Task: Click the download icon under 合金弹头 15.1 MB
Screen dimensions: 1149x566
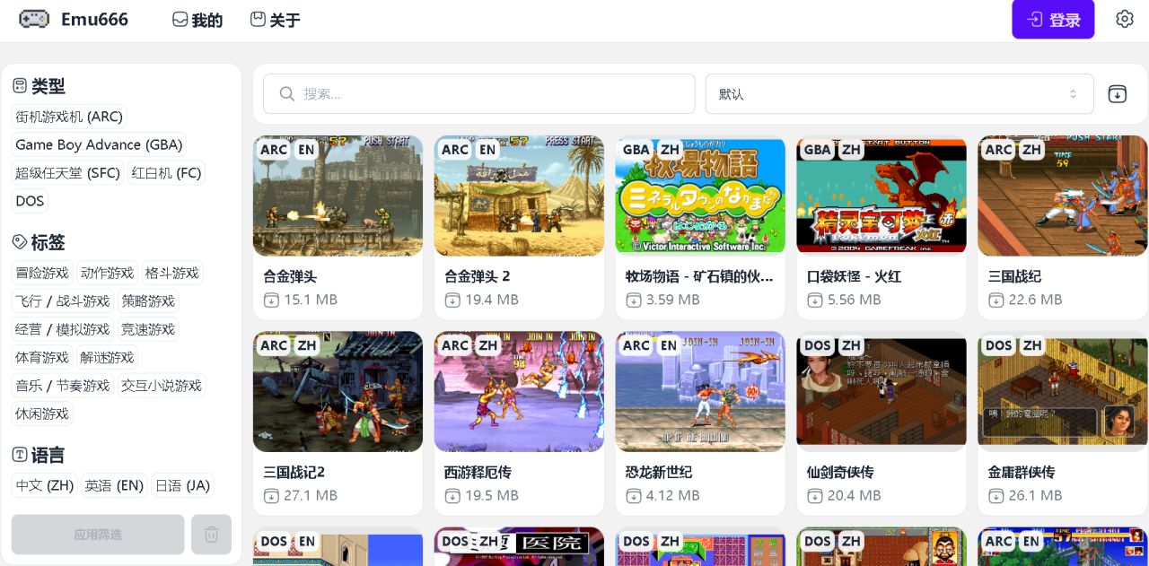Action: tap(272, 300)
